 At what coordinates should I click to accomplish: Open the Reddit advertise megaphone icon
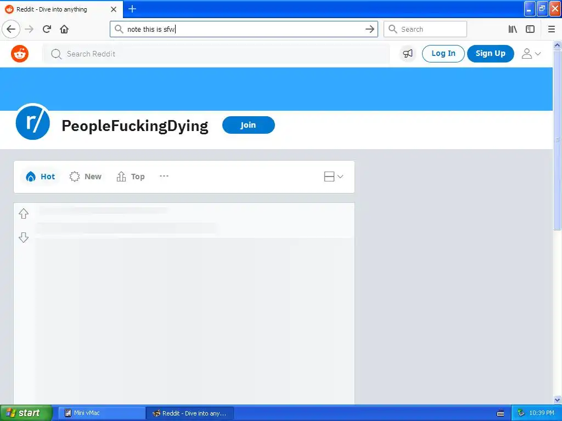408,54
